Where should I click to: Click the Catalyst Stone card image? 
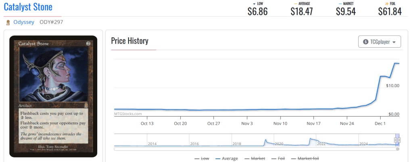coord(53,96)
